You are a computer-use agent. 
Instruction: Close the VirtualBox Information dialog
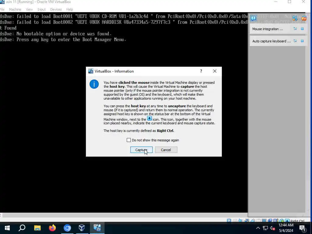215,71
